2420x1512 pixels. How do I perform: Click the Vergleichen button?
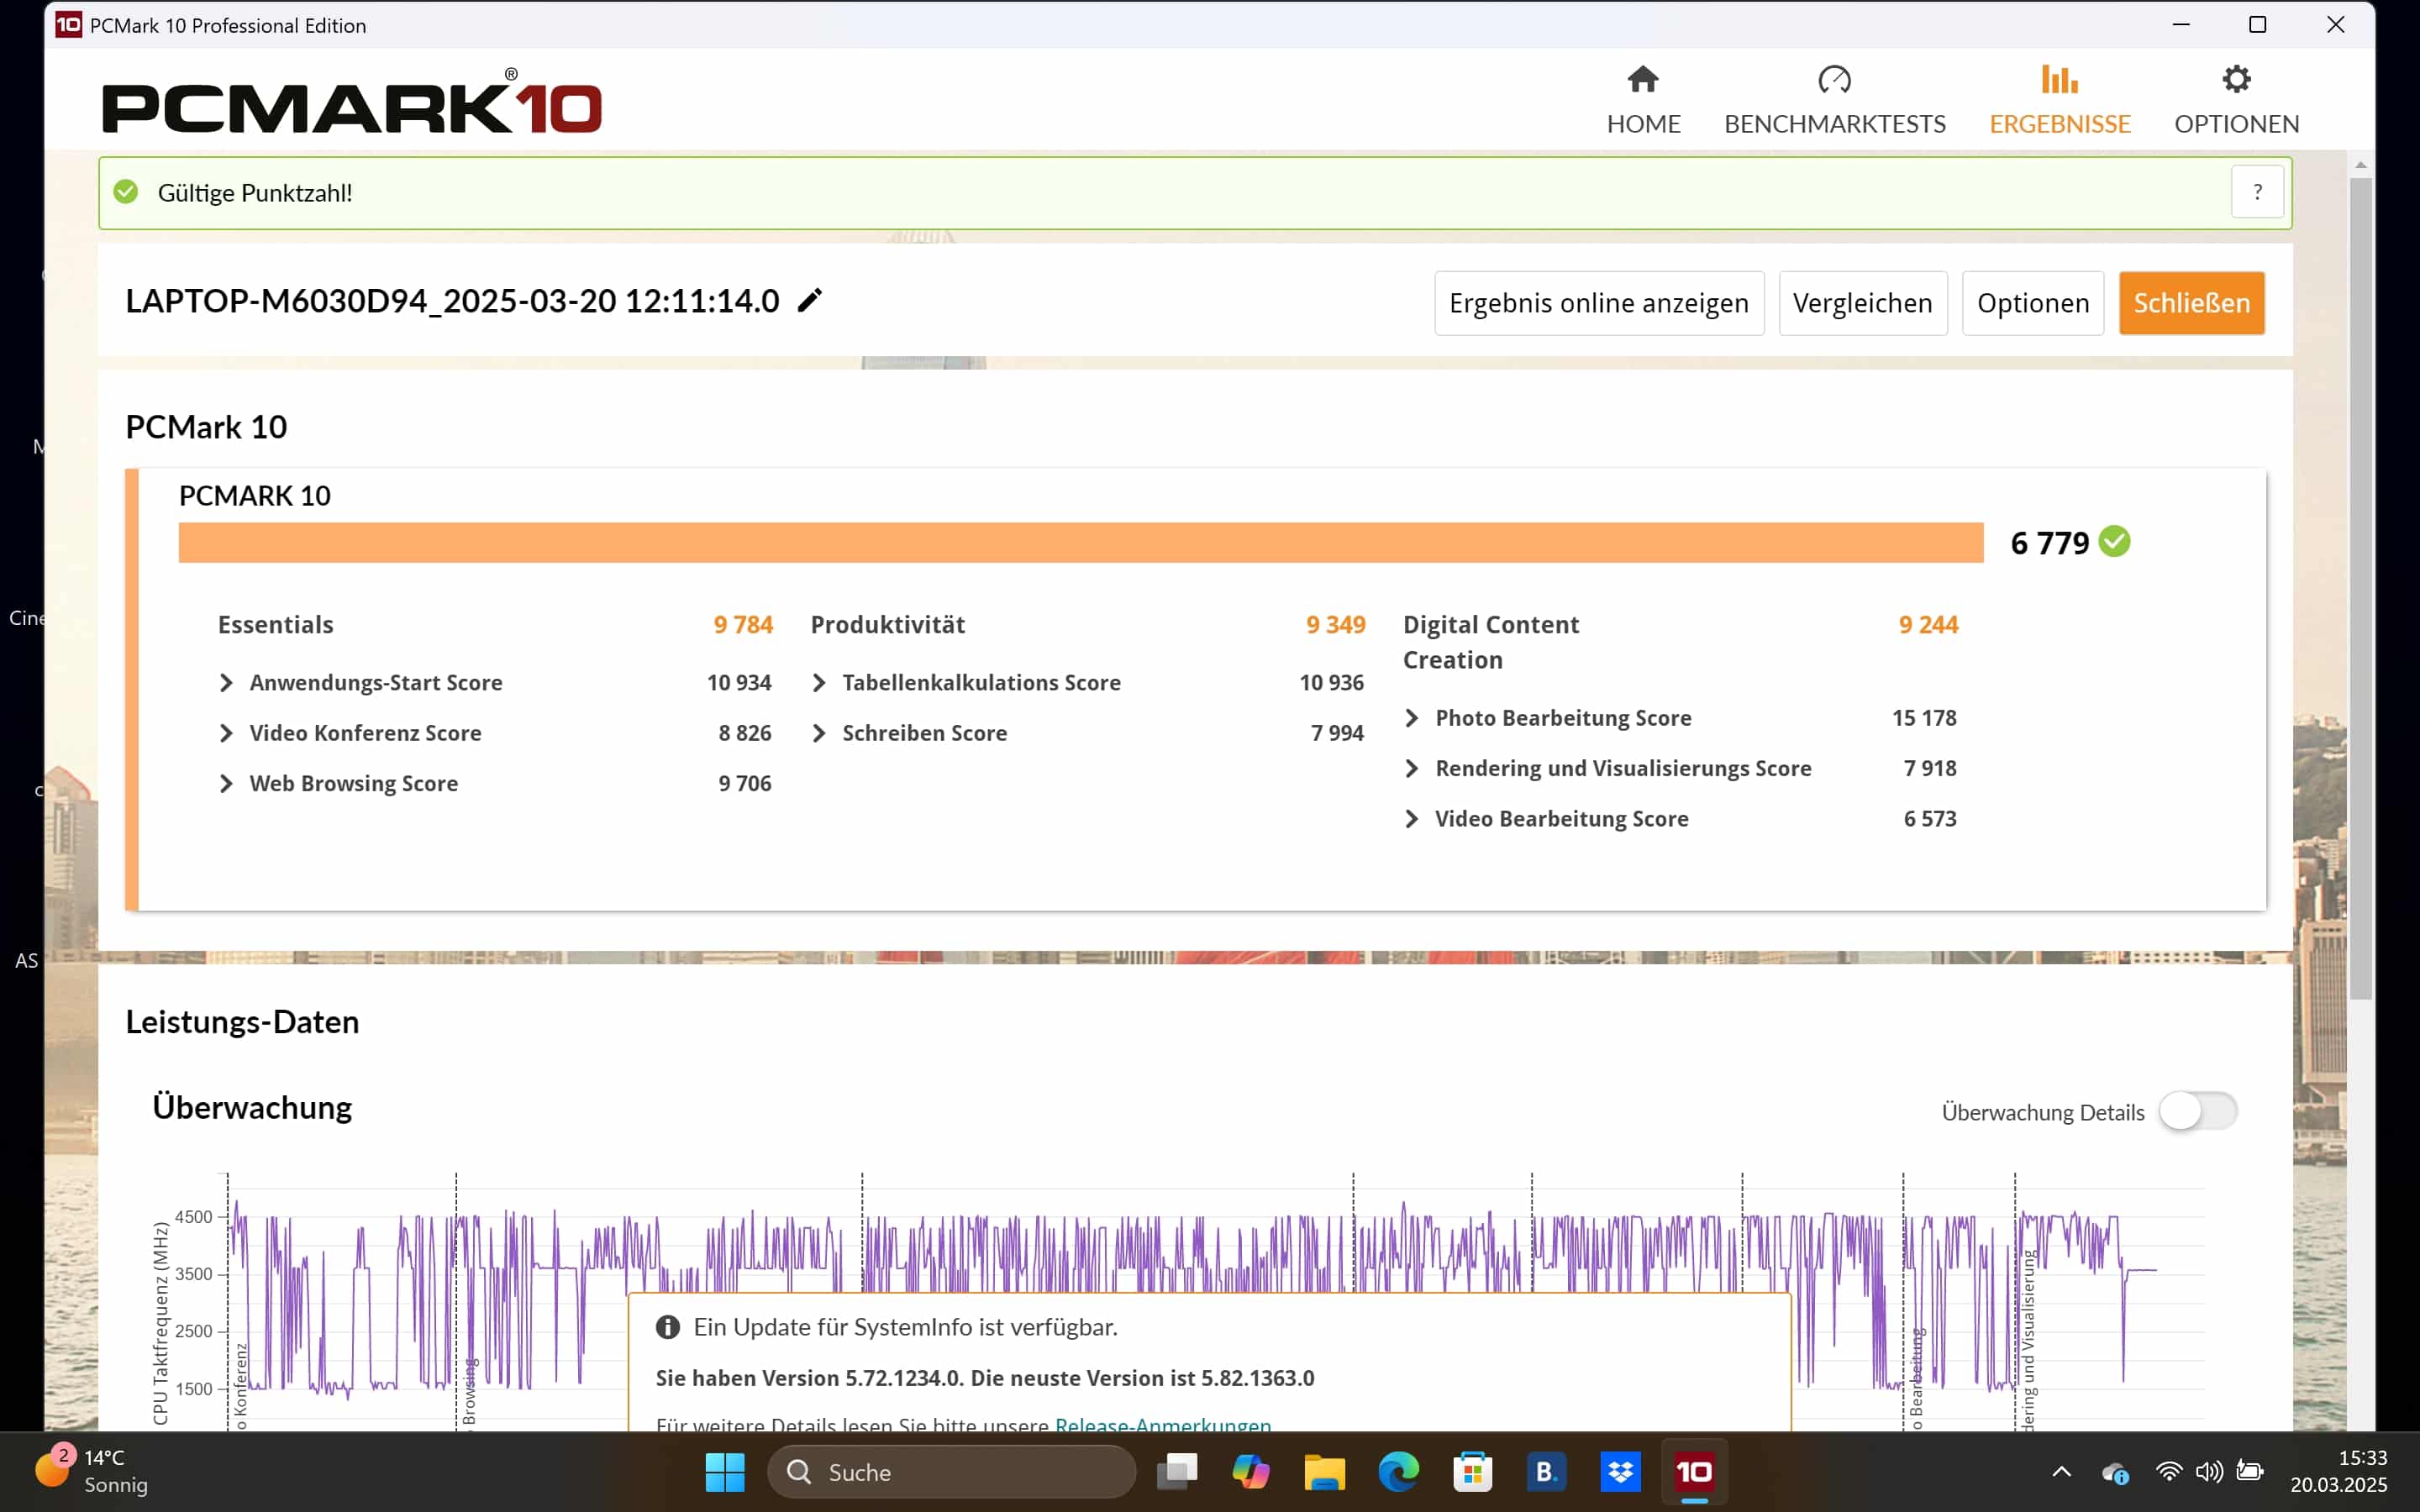click(x=1862, y=303)
